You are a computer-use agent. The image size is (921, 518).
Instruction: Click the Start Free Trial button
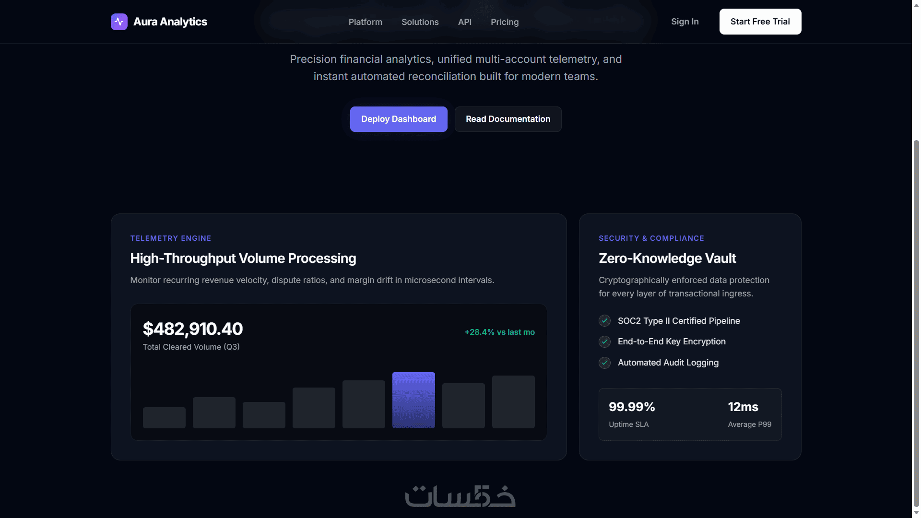click(x=760, y=22)
